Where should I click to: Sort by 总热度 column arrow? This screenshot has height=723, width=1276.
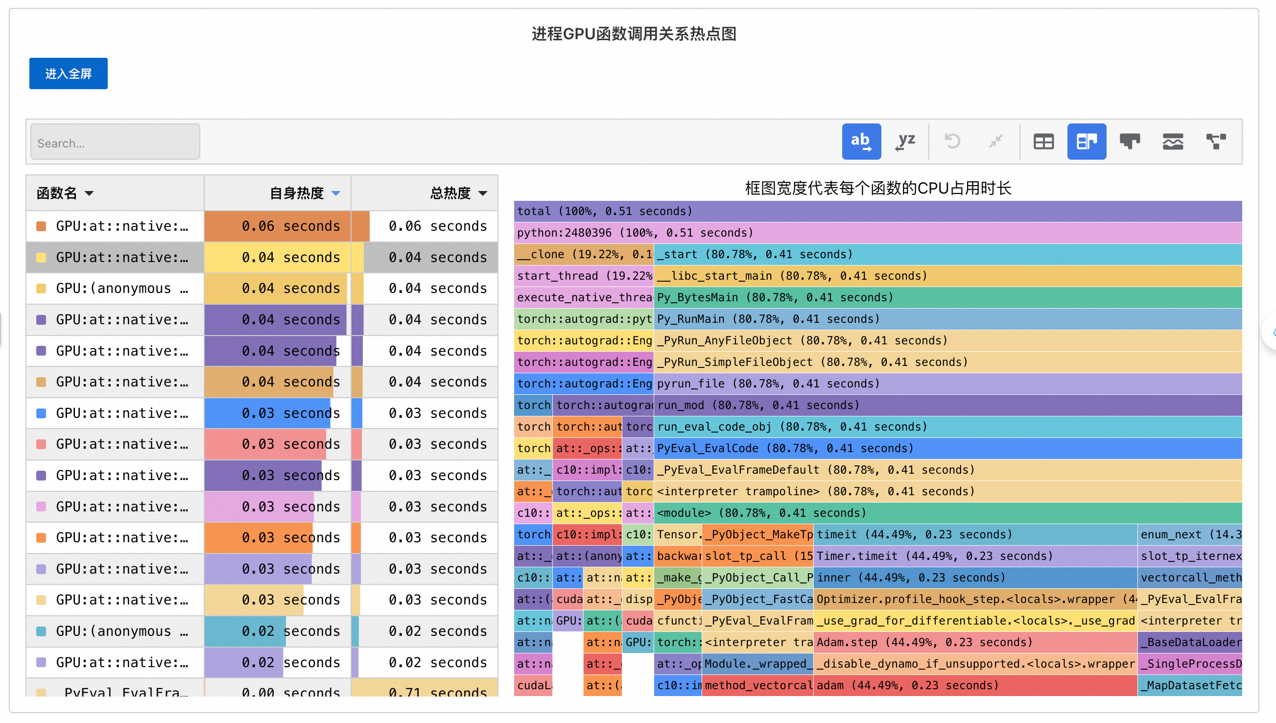click(x=483, y=193)
